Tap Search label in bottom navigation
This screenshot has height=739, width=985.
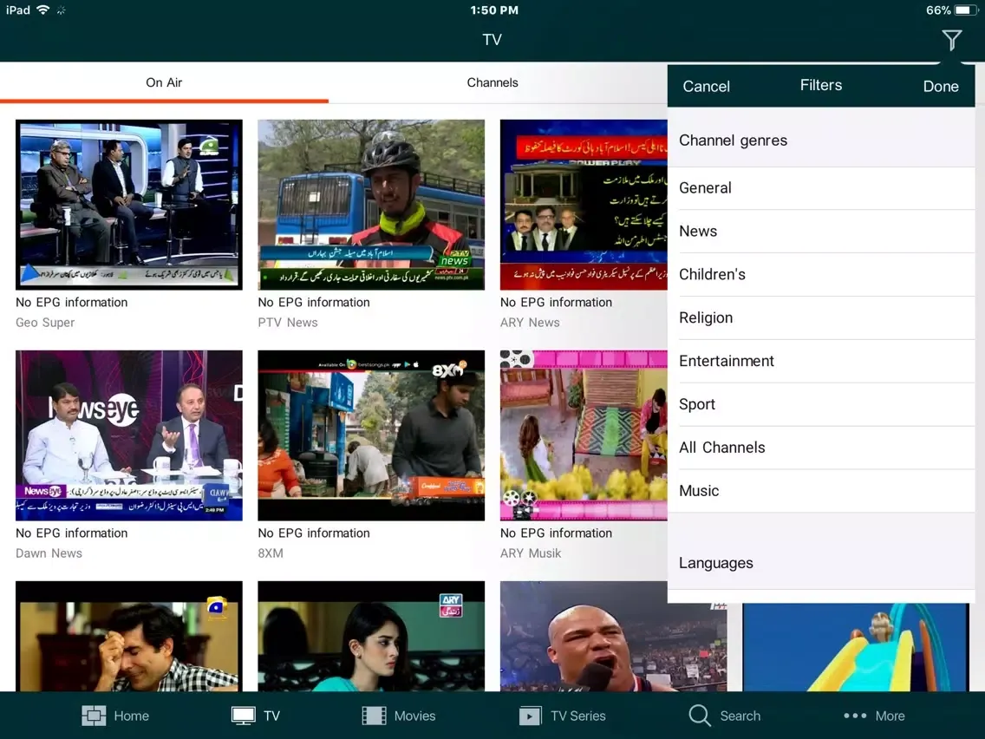[x=740, y=716]
